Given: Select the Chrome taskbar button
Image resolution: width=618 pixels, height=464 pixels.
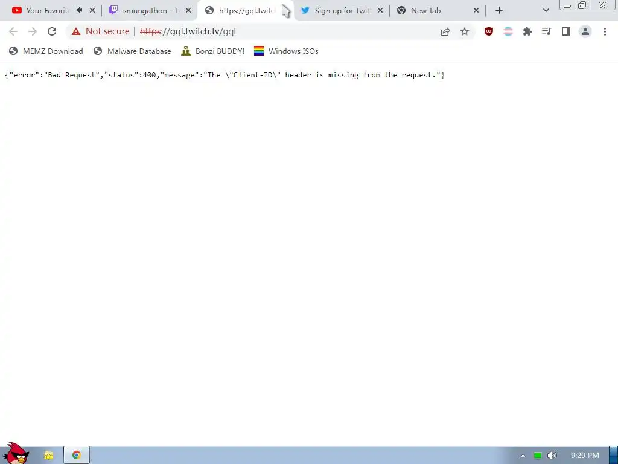Looking at the screenshot, I should click(77, 456).
